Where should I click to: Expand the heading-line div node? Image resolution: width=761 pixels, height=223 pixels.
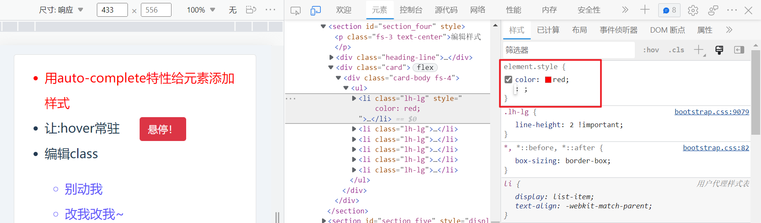pyautogui.click(x=332, y=57)
